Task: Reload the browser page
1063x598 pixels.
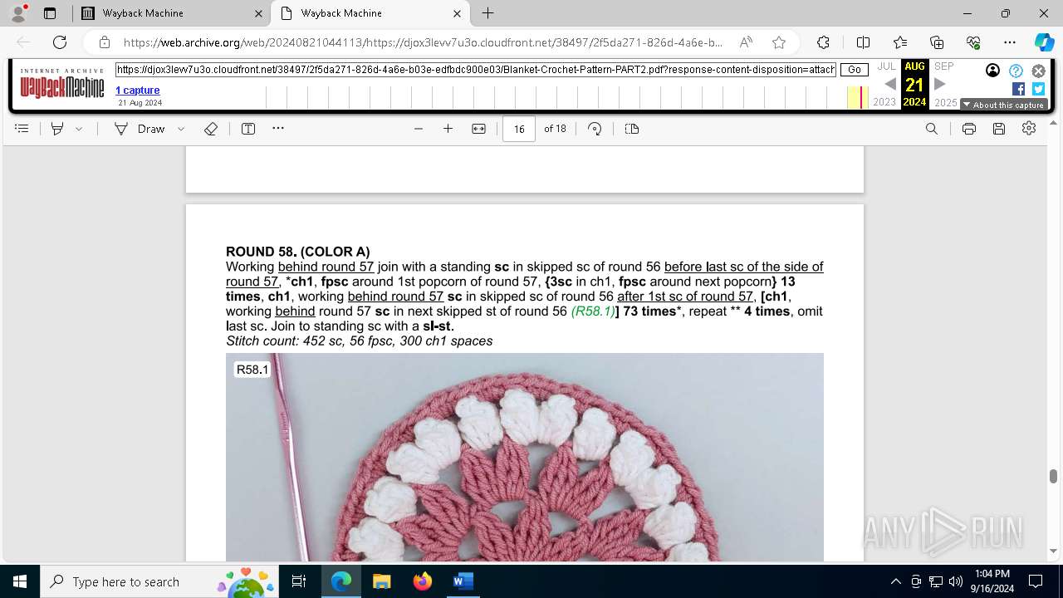Action: 60,42
